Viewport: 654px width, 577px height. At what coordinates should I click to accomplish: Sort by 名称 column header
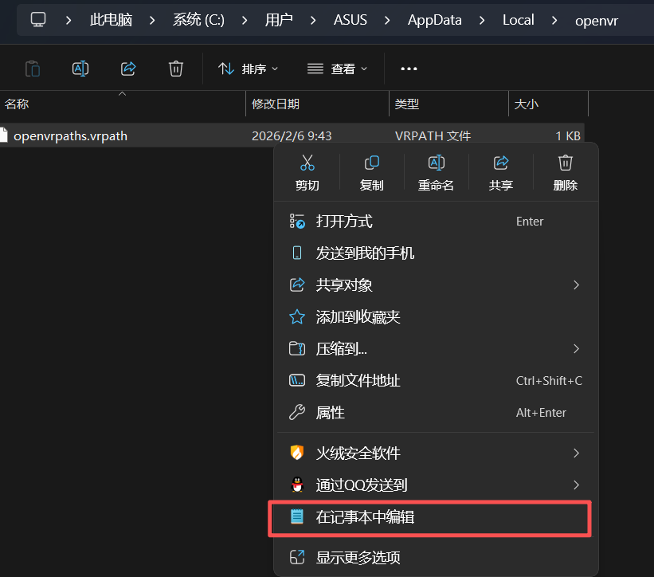point(123,104)
